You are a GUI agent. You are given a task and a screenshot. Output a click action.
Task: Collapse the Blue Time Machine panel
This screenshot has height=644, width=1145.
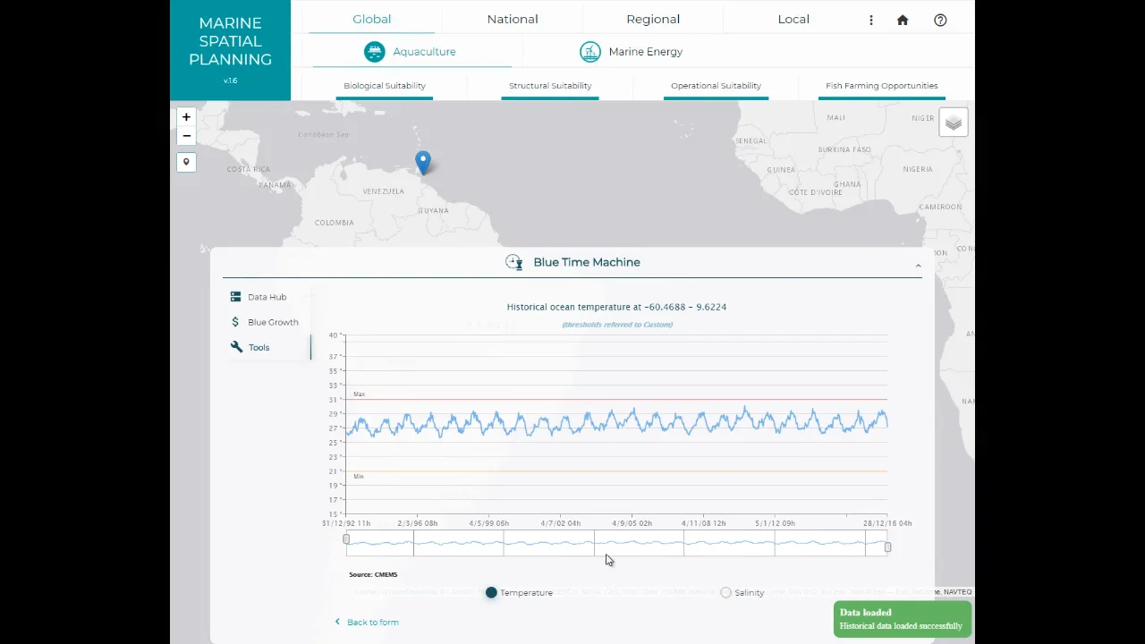[918, 266]
